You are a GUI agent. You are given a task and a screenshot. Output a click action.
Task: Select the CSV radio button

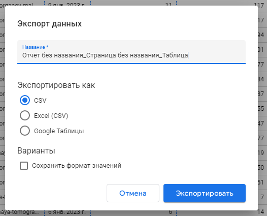click(x=25, y=100)
